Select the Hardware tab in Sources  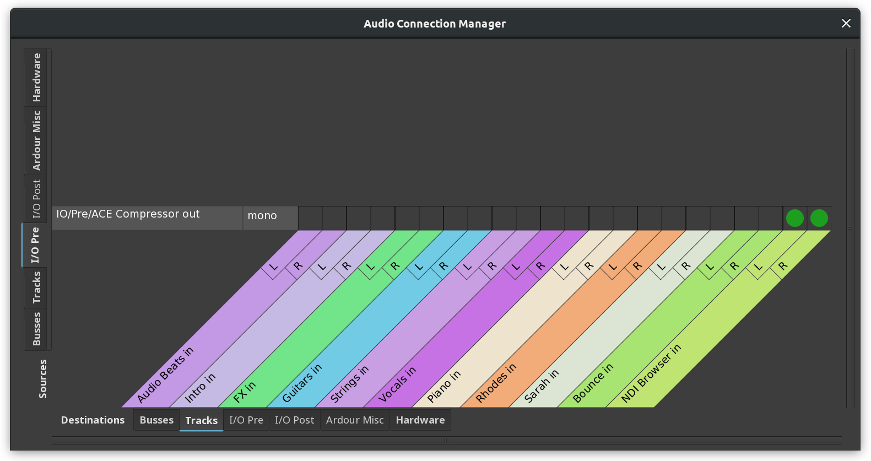(x=36, y=78)
